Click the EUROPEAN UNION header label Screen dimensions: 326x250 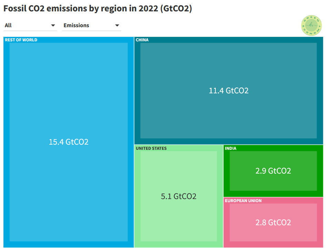pos(242,200)
